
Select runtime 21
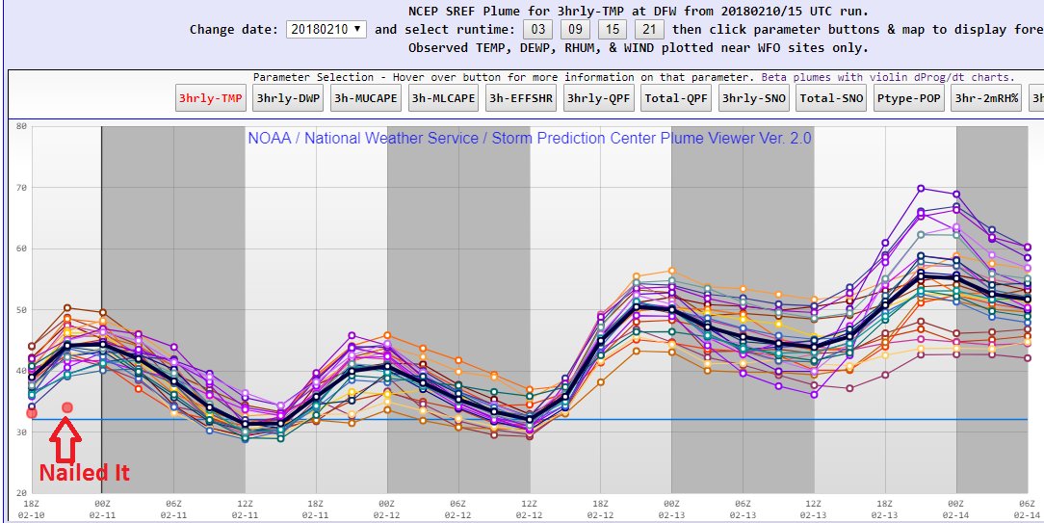click(651, 29)
